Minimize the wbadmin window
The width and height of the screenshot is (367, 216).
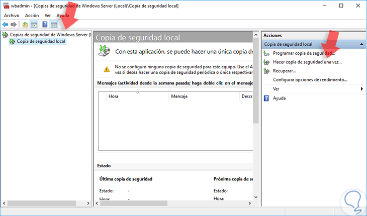(324, 6)
